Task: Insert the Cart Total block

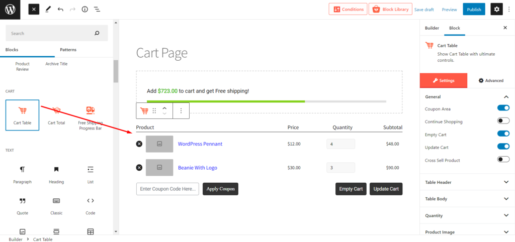Action: [x=56, y=115]
